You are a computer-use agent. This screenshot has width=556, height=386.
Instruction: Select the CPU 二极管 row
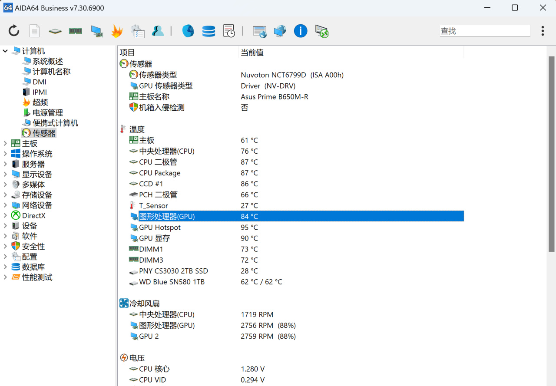point(291,162)
